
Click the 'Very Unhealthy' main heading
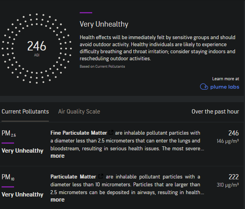(104, 24)
